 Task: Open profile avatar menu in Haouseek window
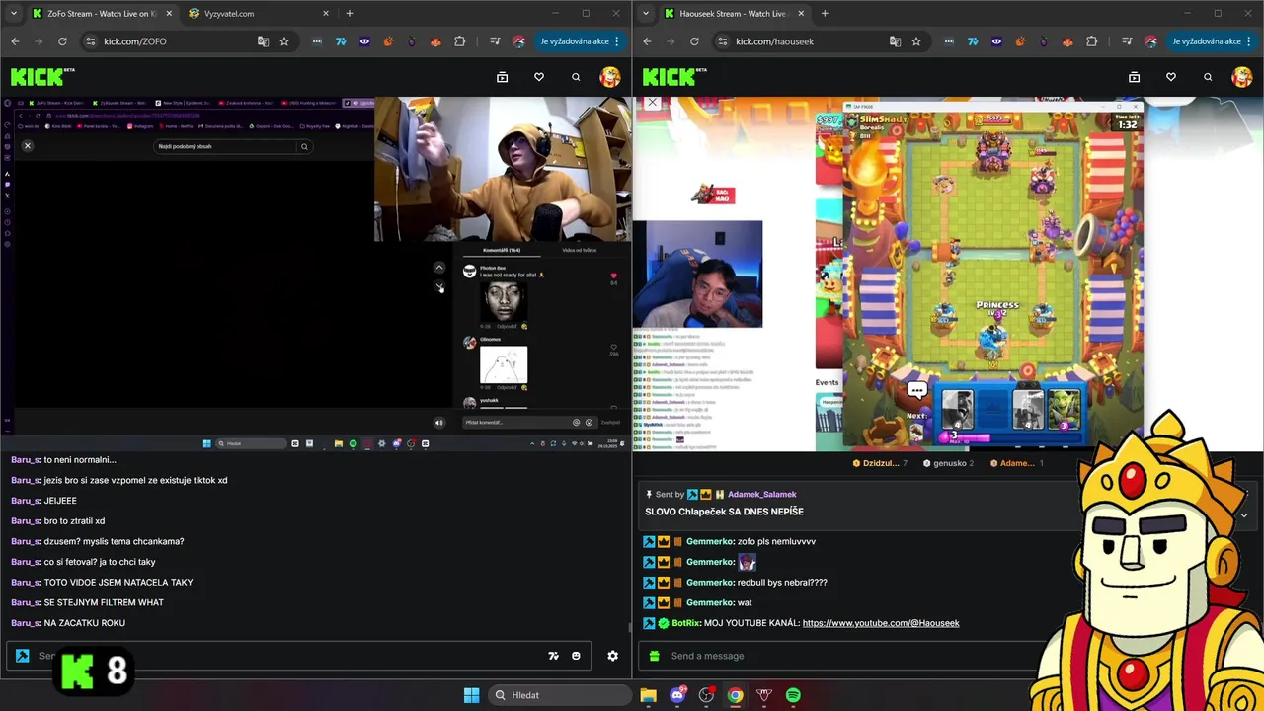[1242, 77]
